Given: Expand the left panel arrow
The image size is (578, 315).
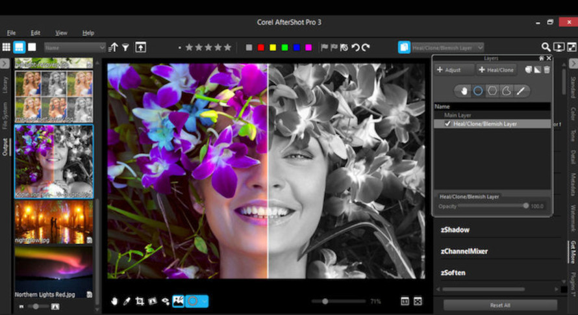Looking at the screenshot, I should 5,64.
